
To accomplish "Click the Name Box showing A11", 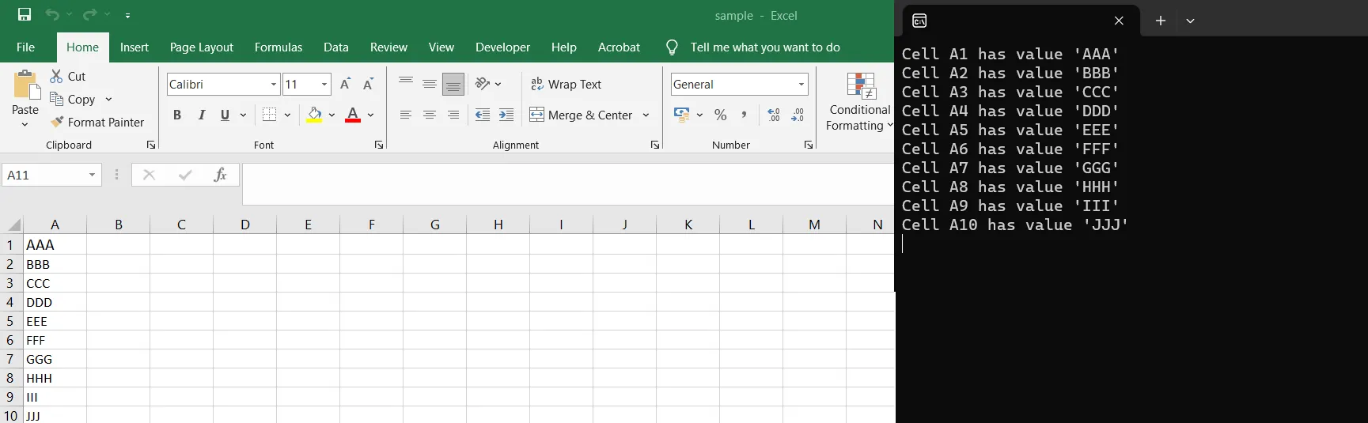I will click(x=44, y=175).
